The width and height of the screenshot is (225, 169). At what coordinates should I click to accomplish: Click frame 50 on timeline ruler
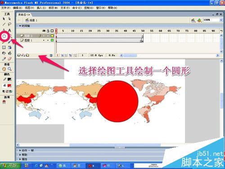(143, 31)
